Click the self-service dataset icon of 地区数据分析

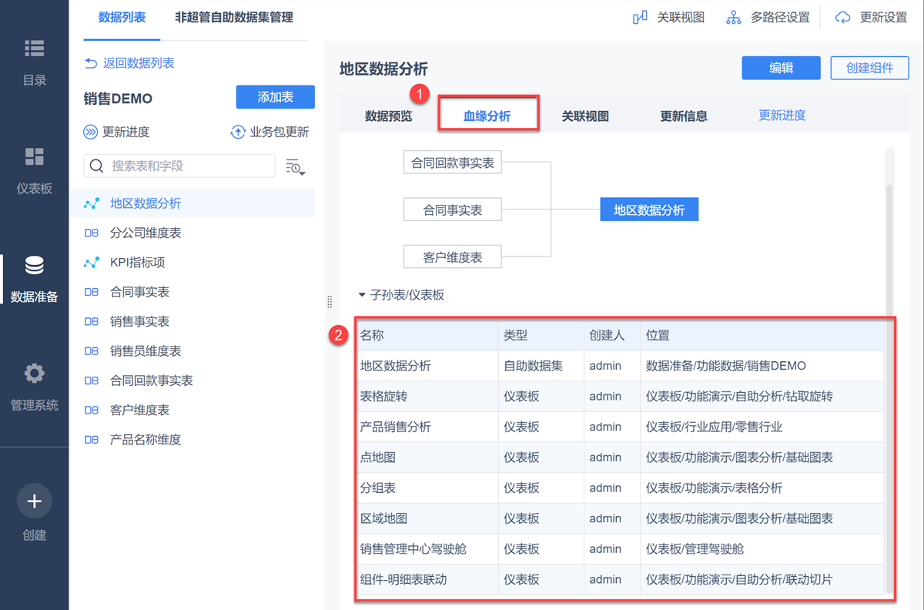click(x=92, y=203)
